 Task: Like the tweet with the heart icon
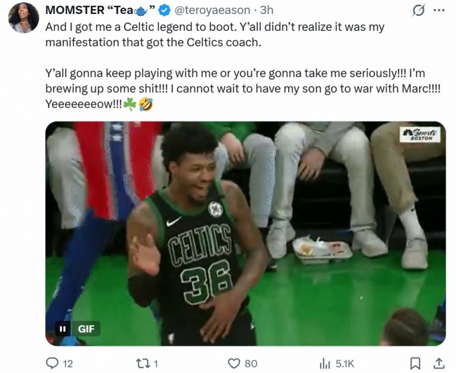point(233,363)
